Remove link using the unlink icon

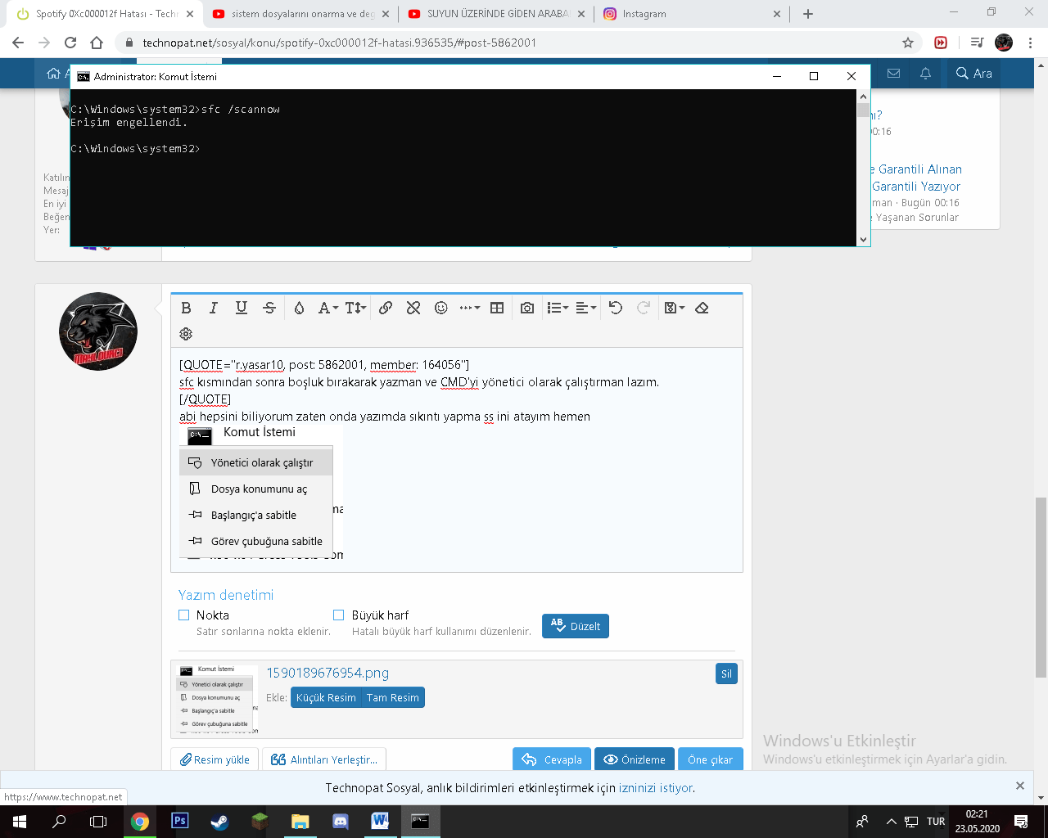tap(413, 308)
